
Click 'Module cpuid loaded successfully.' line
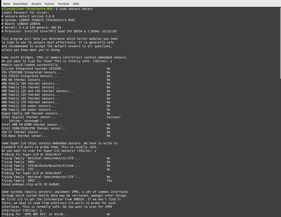pos(30,65)
